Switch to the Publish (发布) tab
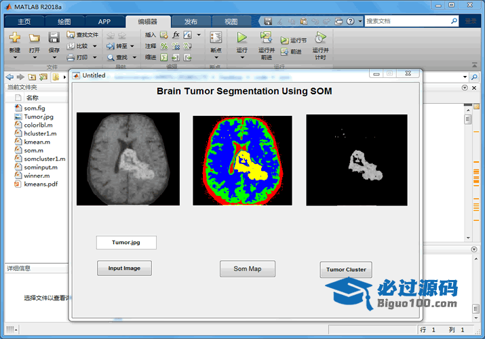The width and height of the screenshot is (485, 339). (x=191, y=22)
